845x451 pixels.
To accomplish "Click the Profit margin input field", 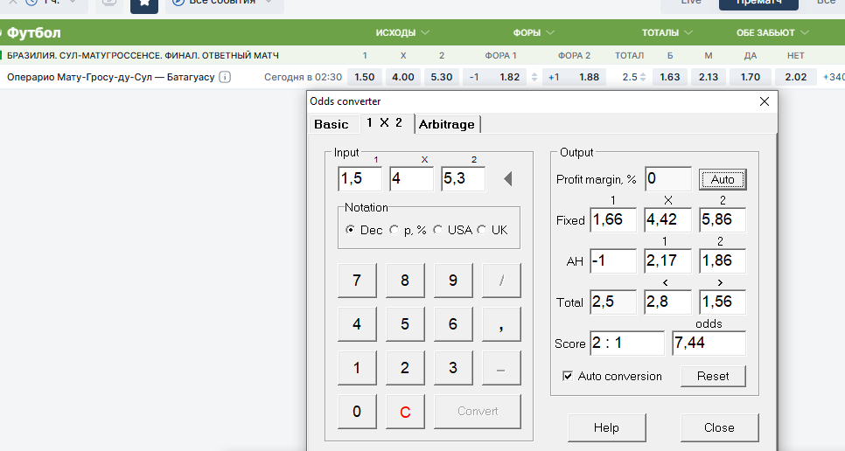I will [668, 179].
